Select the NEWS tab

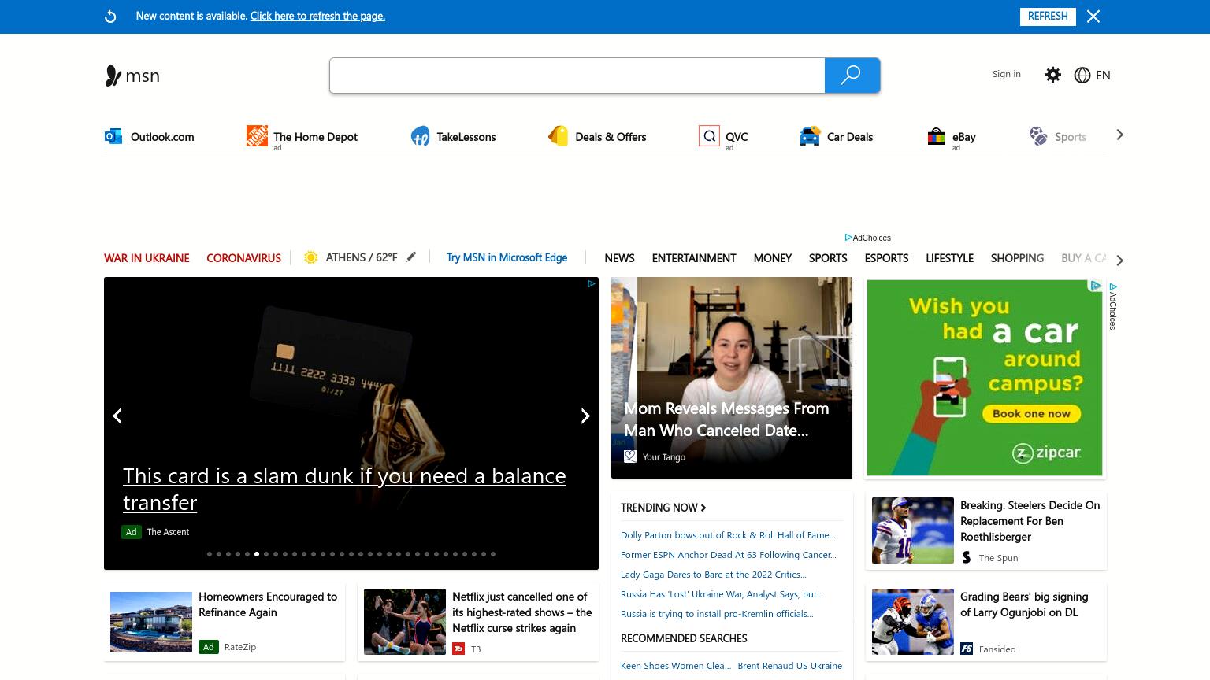619,258
